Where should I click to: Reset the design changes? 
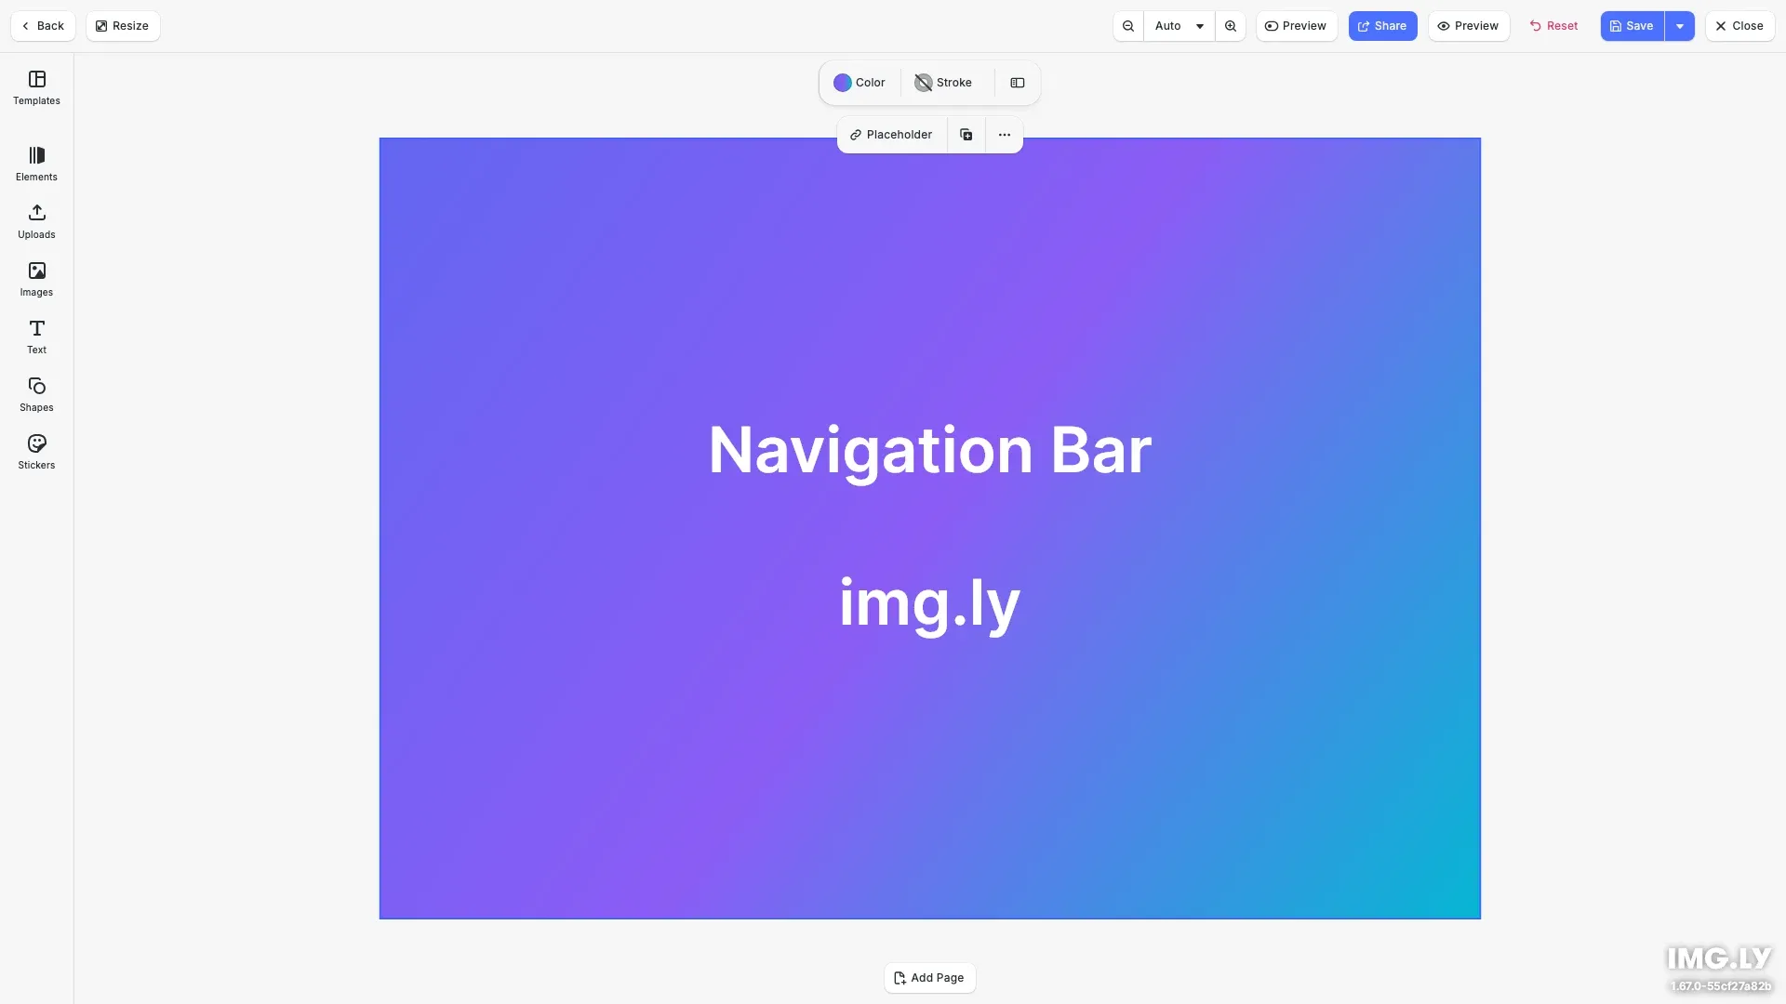coord(1553,25)
